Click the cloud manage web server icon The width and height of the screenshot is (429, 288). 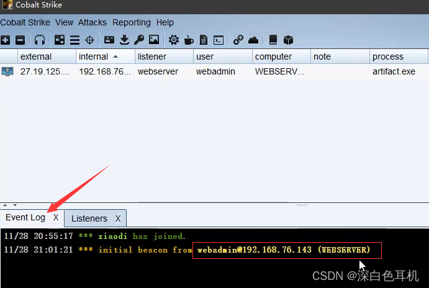(253, 40)
